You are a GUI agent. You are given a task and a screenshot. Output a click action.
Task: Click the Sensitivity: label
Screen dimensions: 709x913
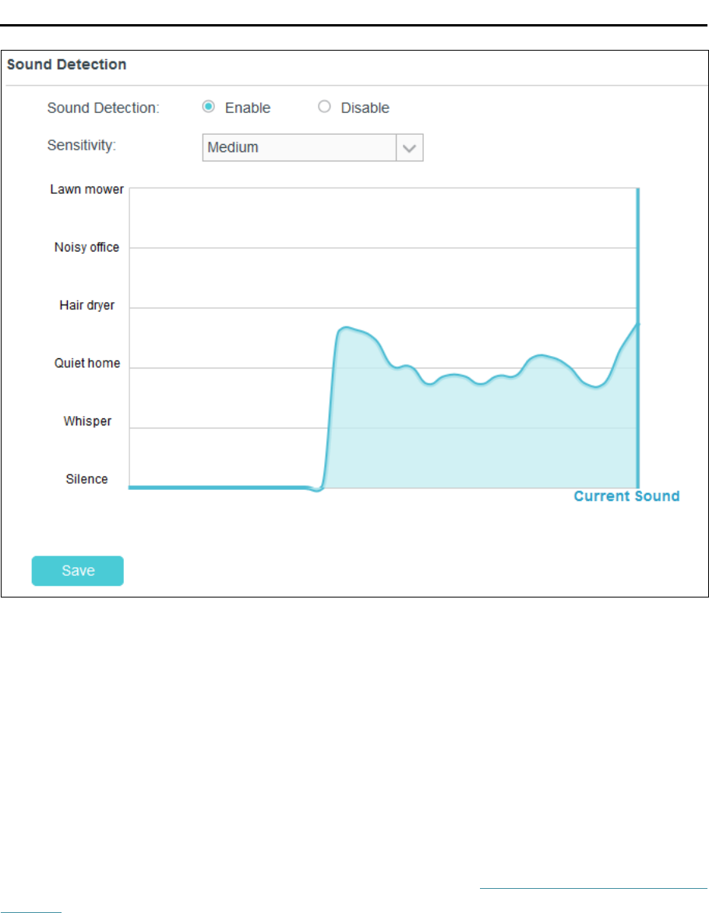pos(82,145)
